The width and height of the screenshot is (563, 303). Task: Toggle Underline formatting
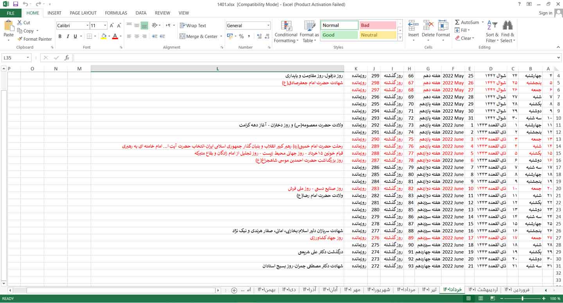pos(75,36)
